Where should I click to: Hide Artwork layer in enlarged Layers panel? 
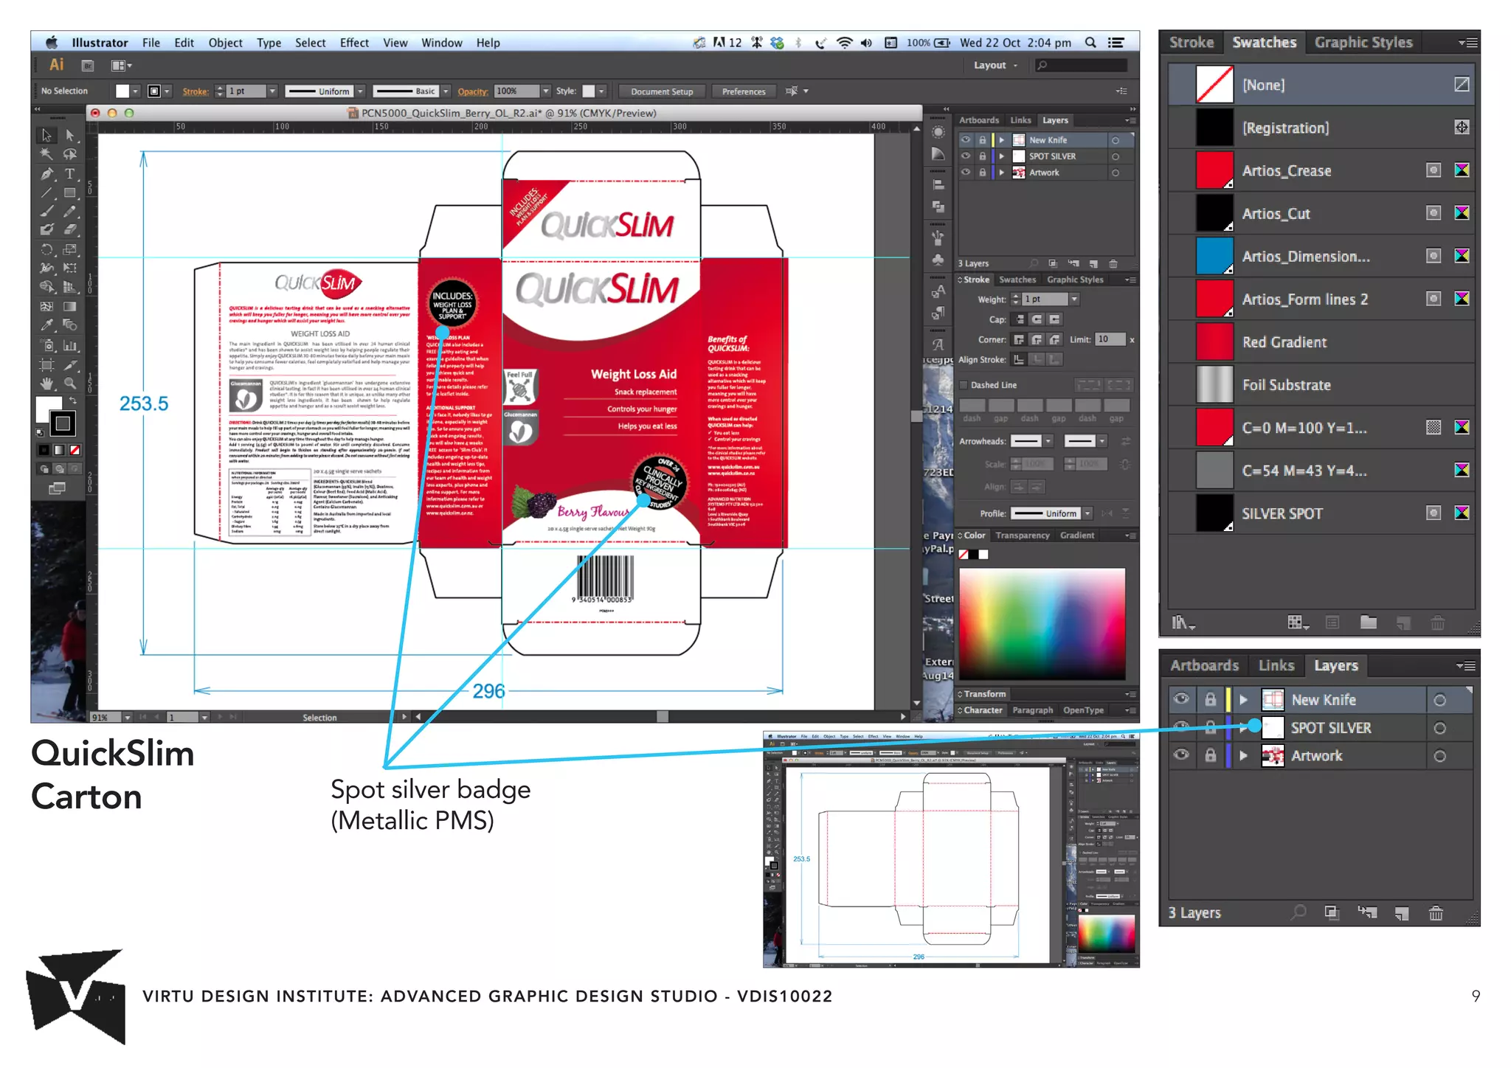(1181, 755)
